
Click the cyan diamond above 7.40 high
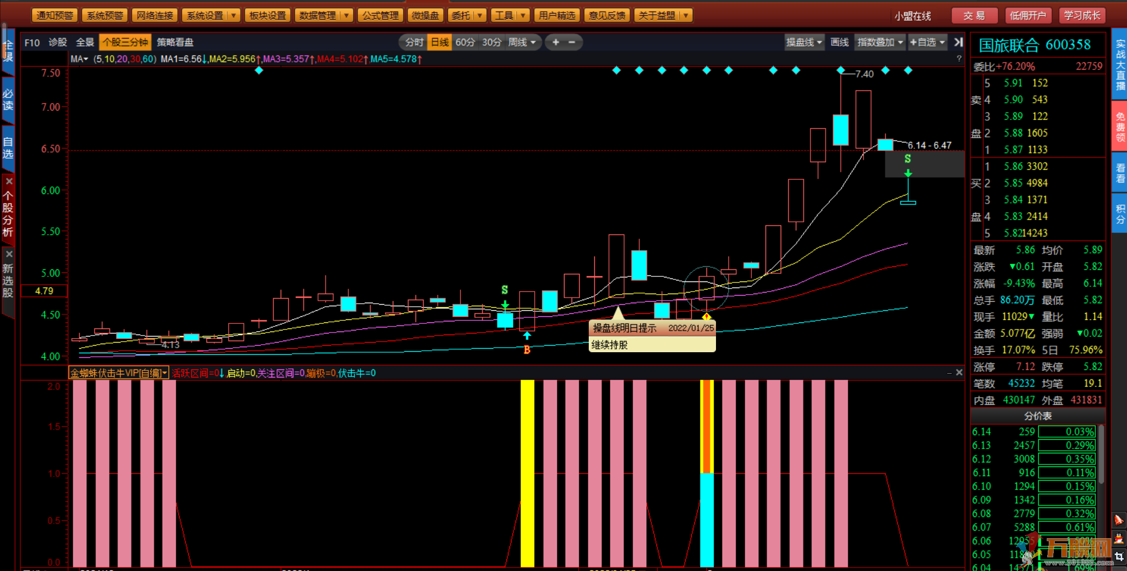841,70
